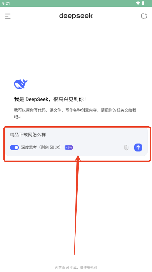This screenshot has height=272, width=152.
Task: Tap the 9:21 clock in status bar
Action: [x=6, y=3]
